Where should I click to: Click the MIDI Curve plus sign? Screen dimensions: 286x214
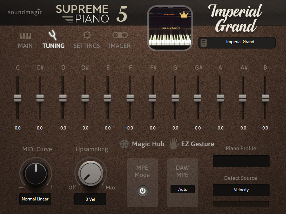[x=52, y=187]
